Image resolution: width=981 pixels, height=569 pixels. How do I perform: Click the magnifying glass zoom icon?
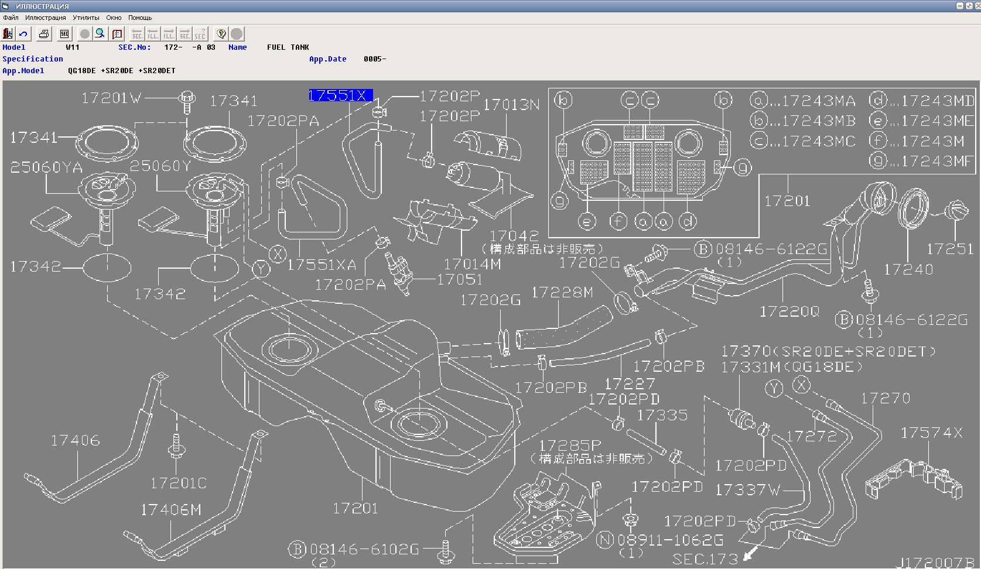coord(100,34)
